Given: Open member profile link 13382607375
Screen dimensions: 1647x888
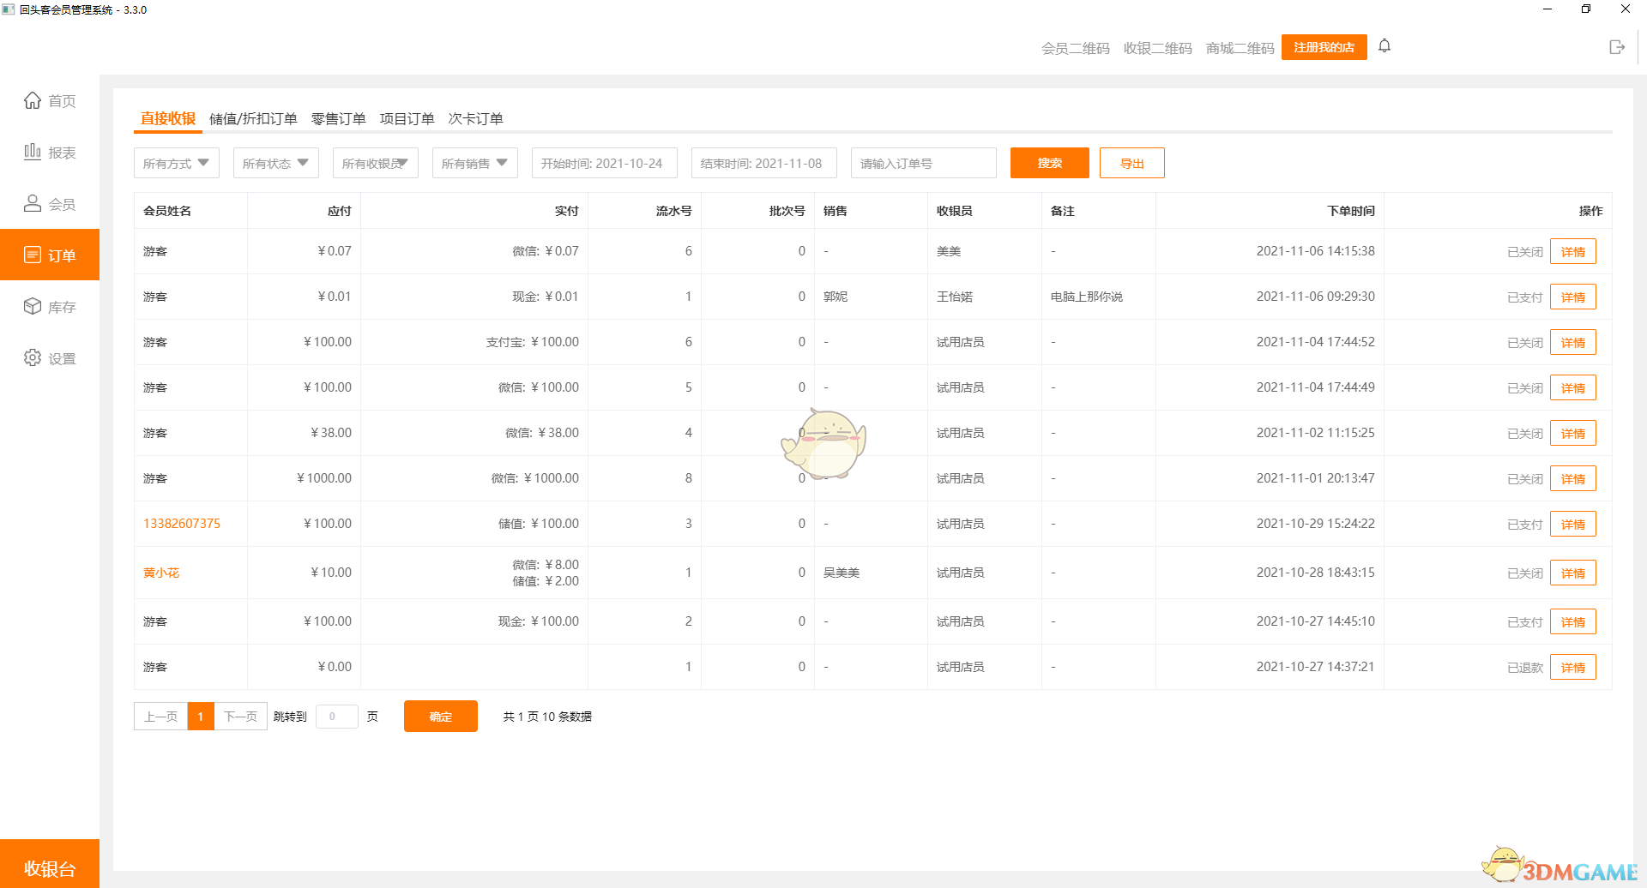Looking at the screenshot, I should [x=182, y=523].
